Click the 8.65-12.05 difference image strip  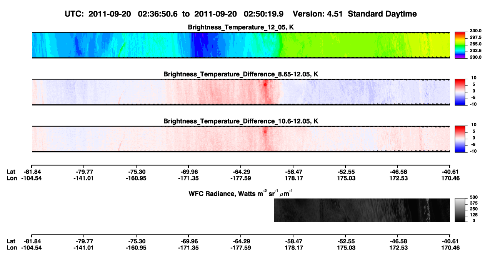tap(241, 92)
